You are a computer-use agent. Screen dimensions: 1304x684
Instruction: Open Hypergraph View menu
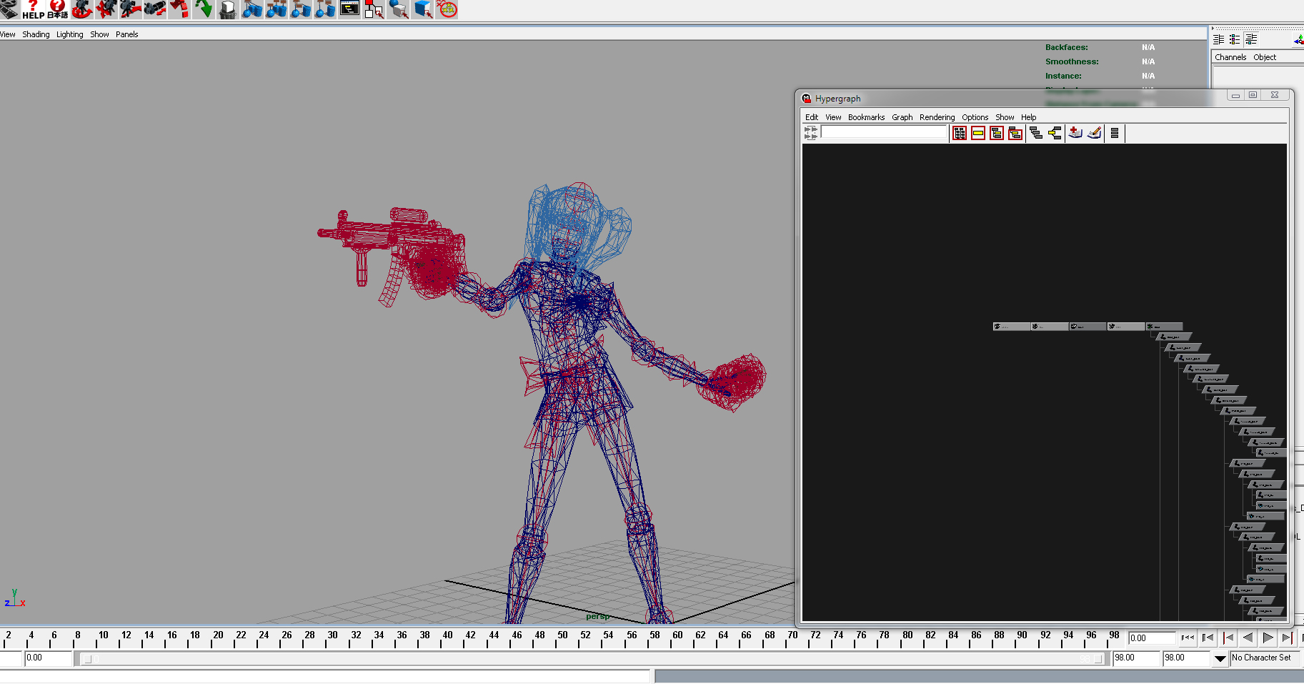click(x=833, y=117)
